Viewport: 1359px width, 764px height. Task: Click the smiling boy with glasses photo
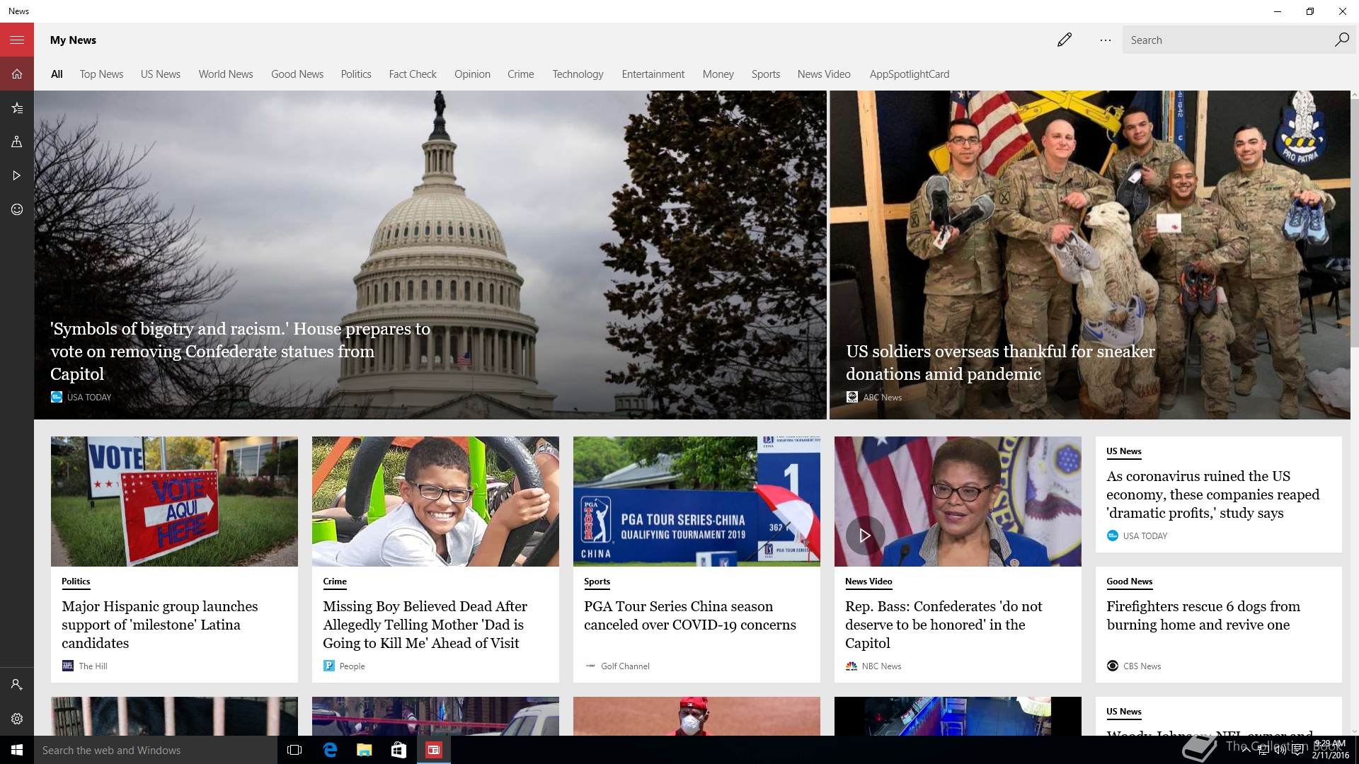435,502
